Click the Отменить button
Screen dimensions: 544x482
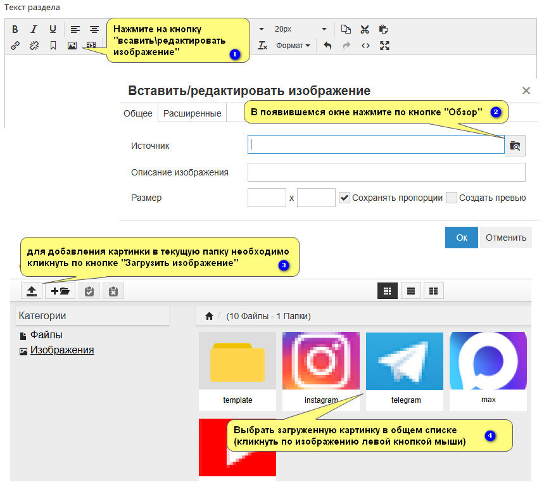[x=505, y=238]
